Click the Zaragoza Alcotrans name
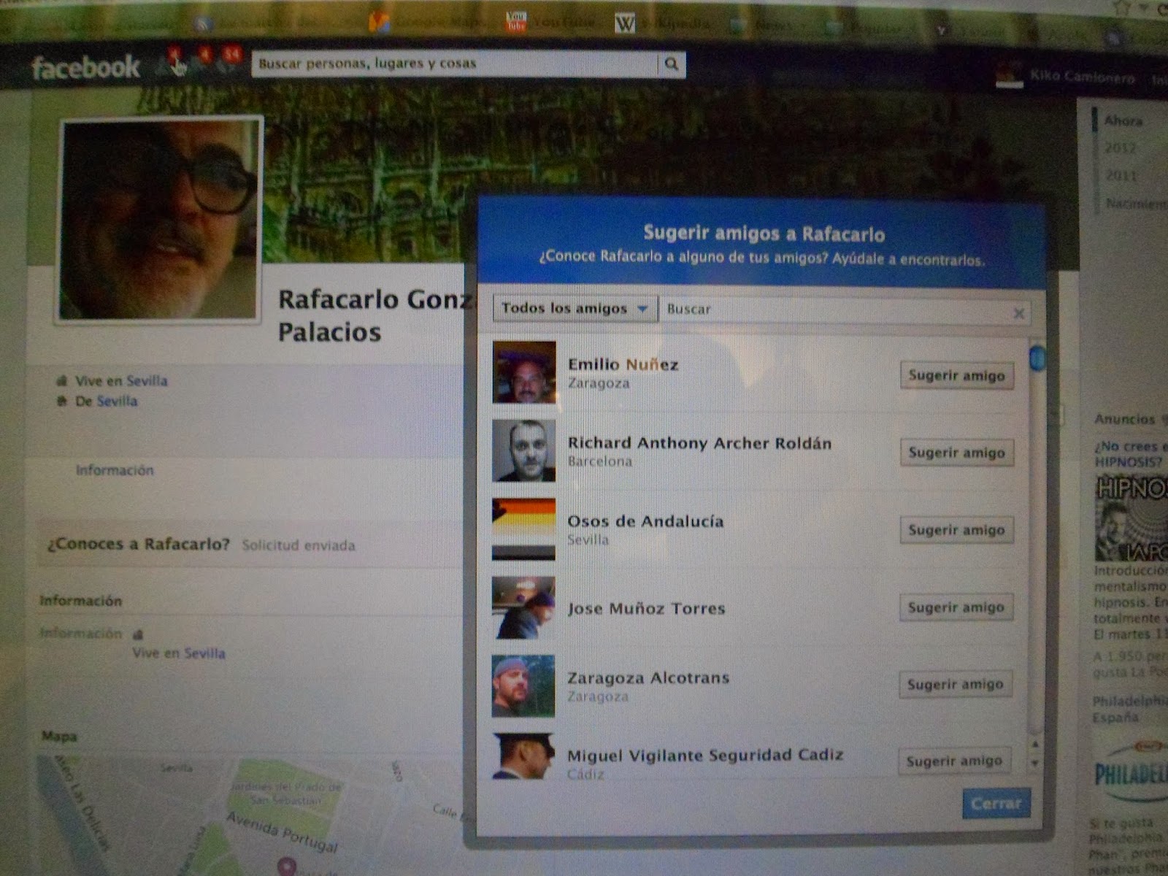Image resolution: width=1168 pixels, height=876 pixels. click(x=648, y=678)
